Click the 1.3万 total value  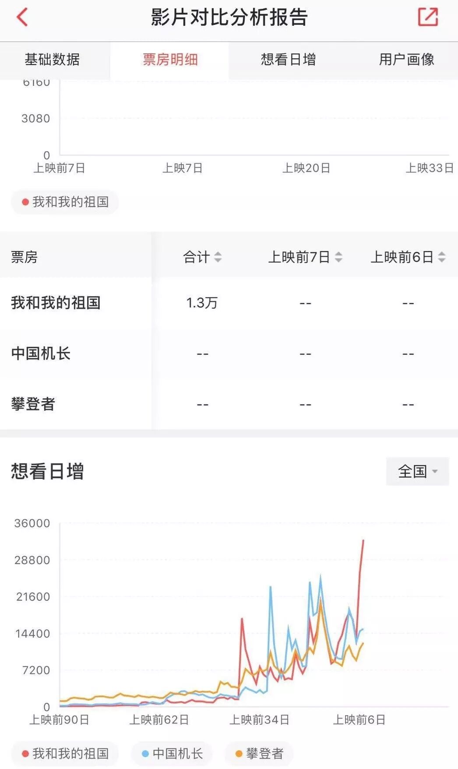202,303
